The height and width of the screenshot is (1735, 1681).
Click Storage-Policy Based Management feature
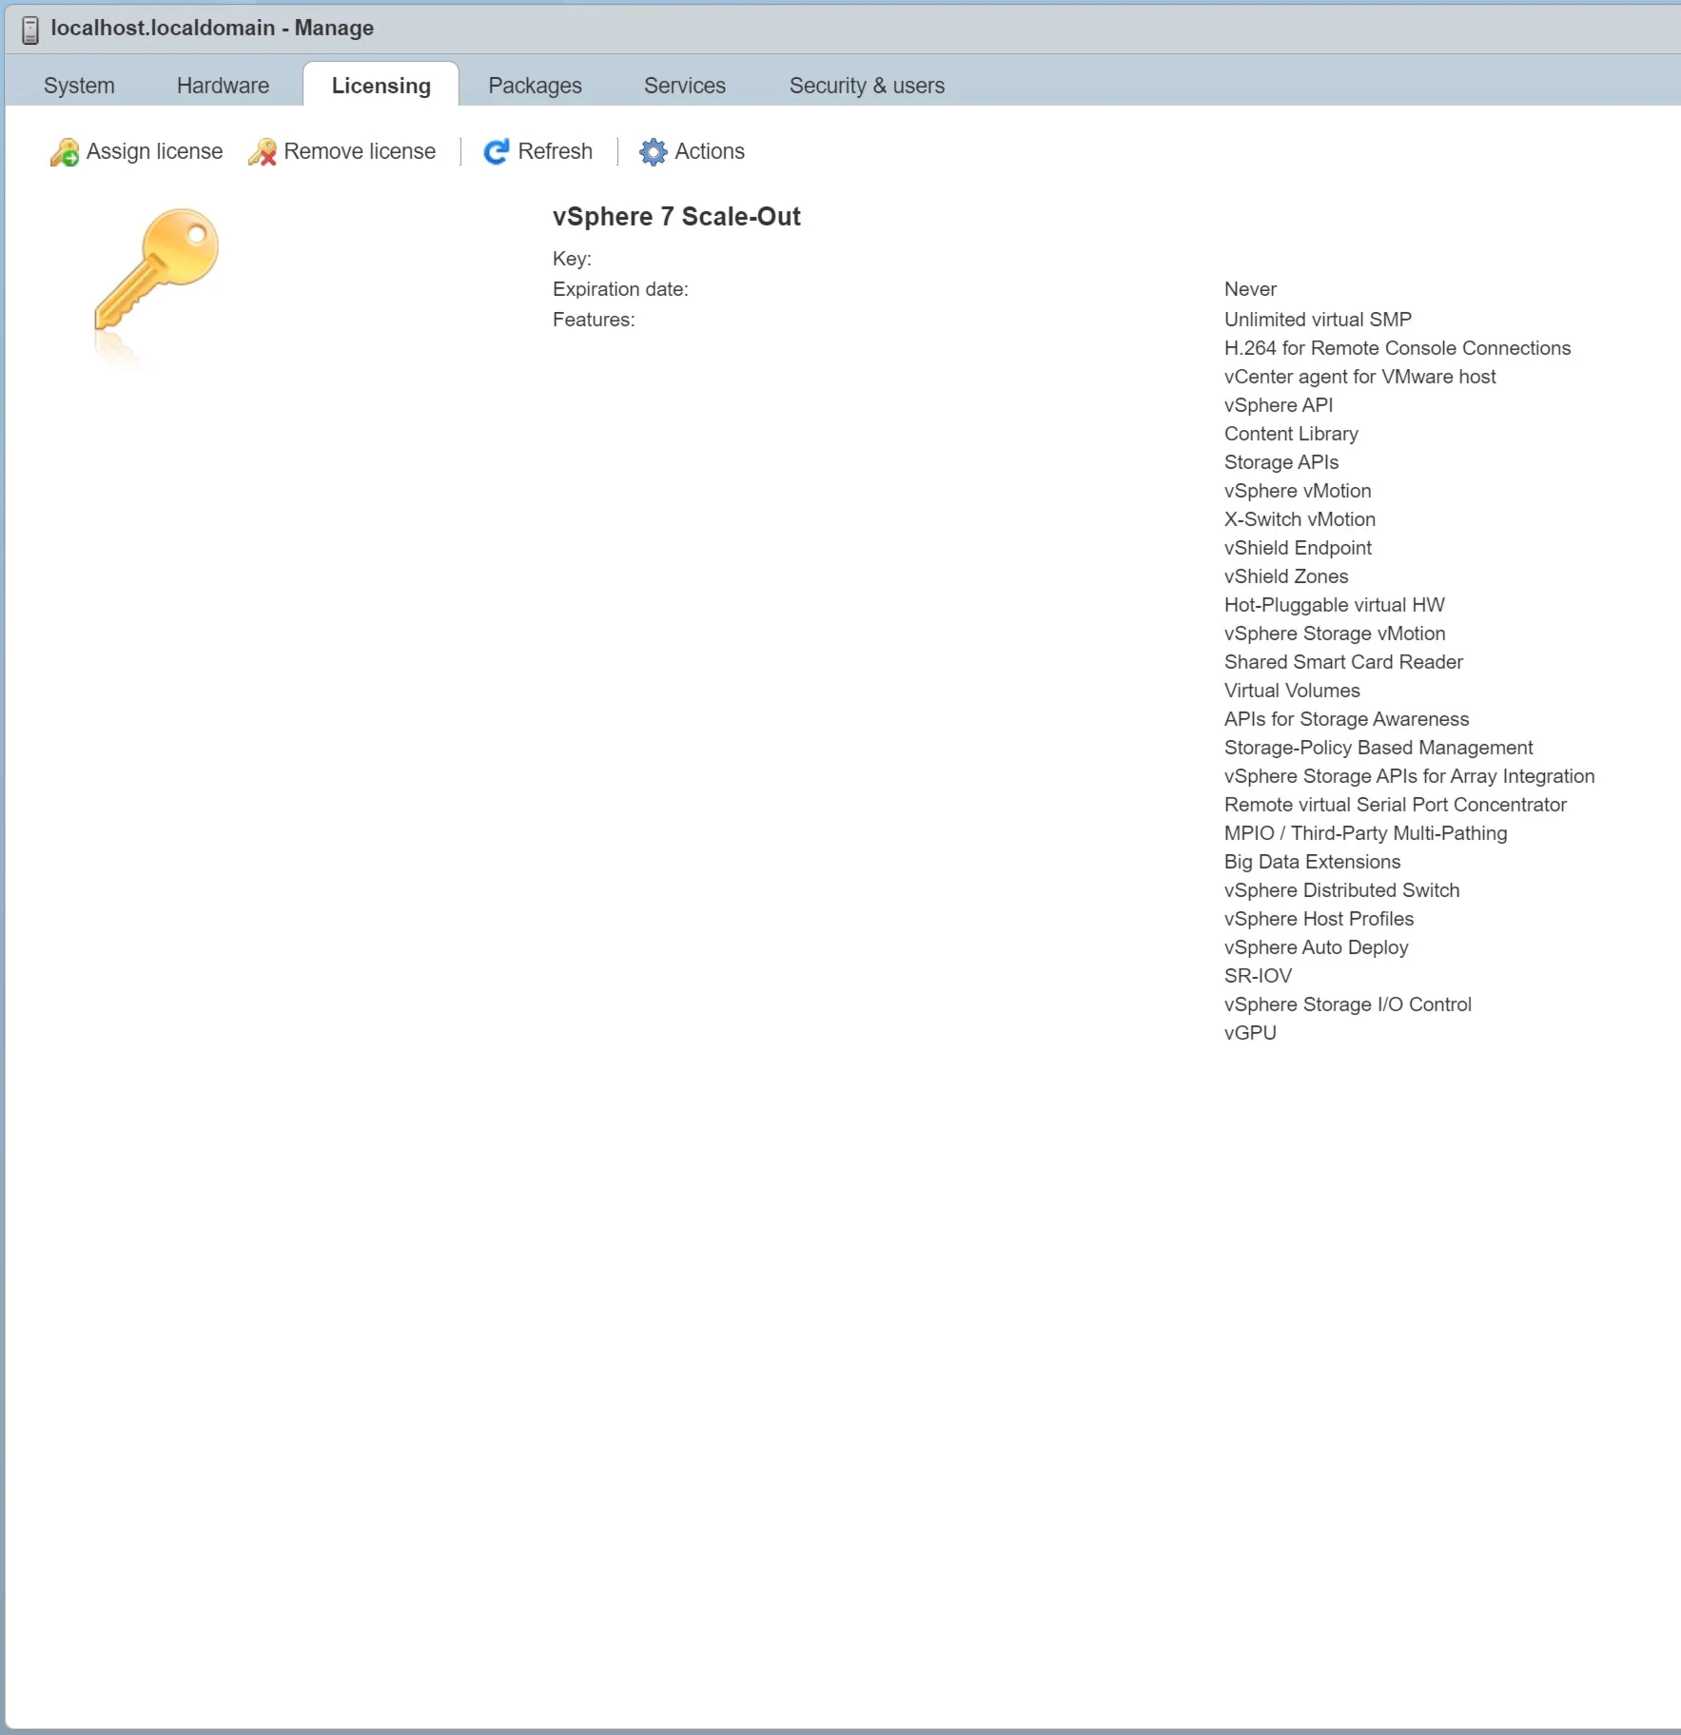click(1378, 748)
